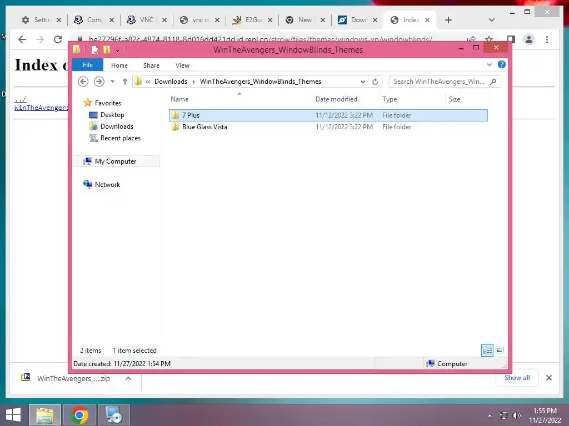Open a new Chrome tab
Screen dimensions: 569x426
(x=448, y=20)
